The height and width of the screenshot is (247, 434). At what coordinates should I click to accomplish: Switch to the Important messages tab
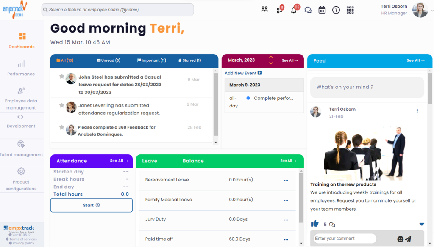pos(151,60)
